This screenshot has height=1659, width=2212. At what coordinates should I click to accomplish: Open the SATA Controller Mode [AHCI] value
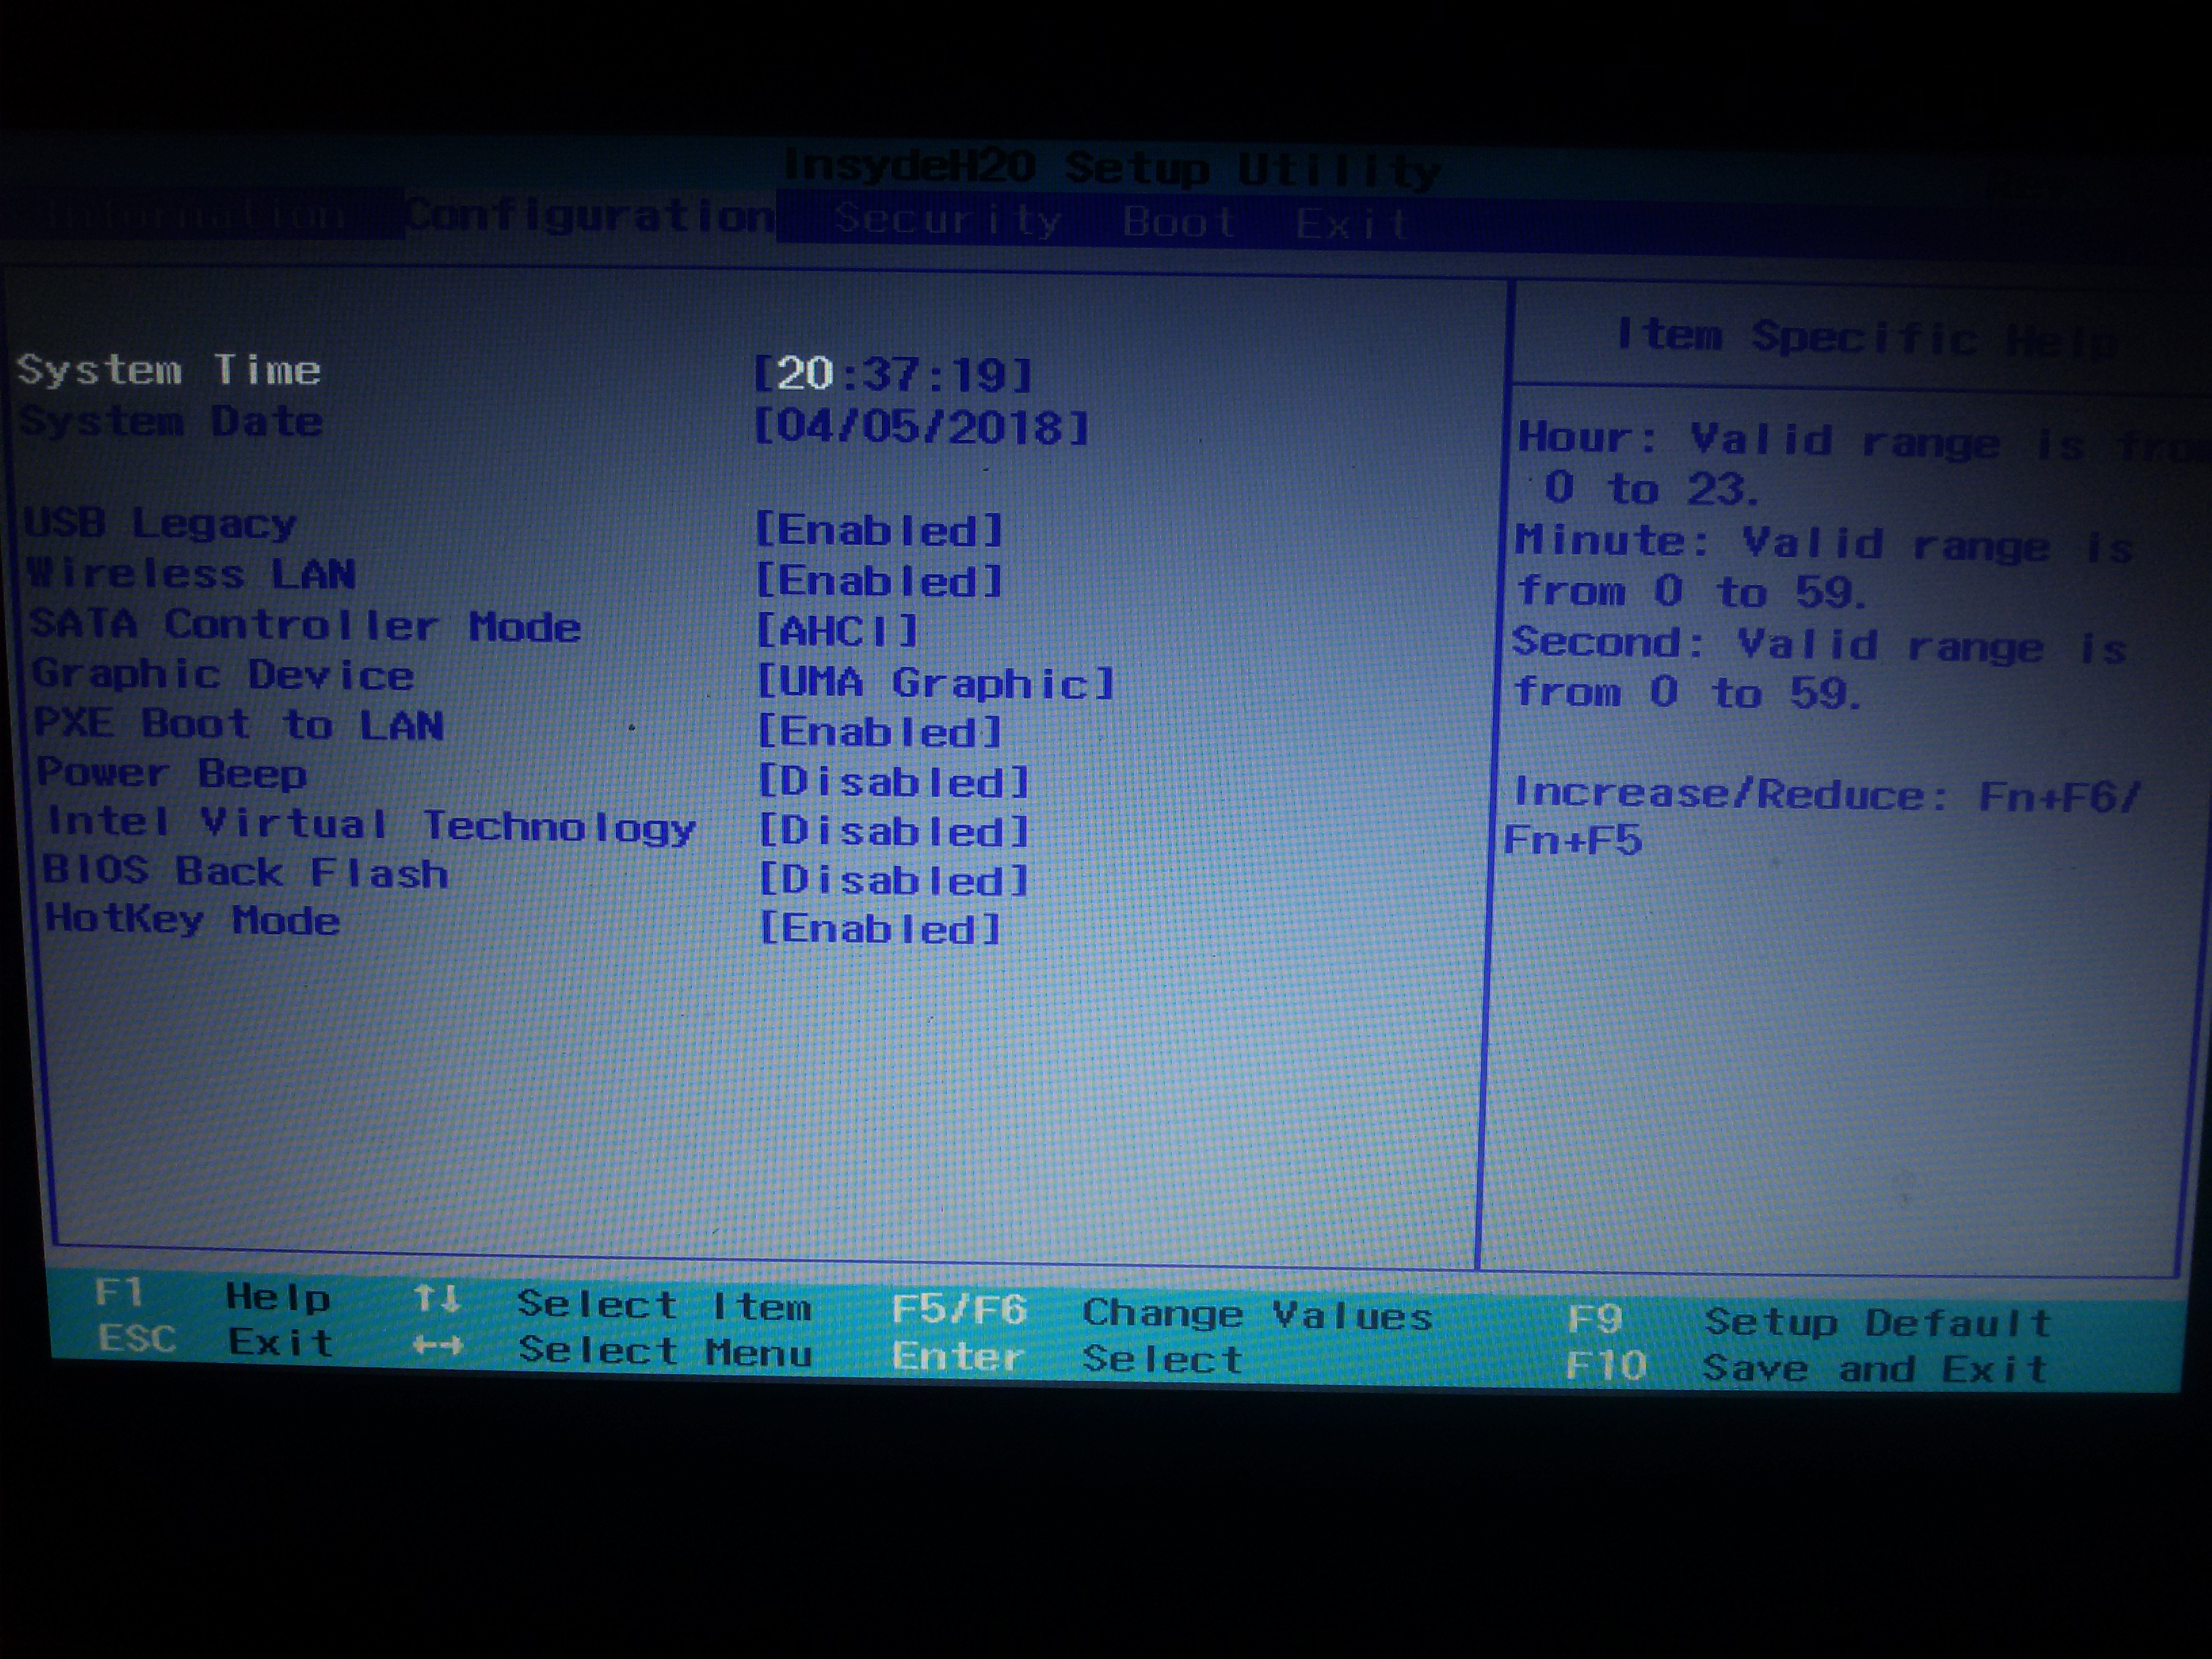[837, 631]
